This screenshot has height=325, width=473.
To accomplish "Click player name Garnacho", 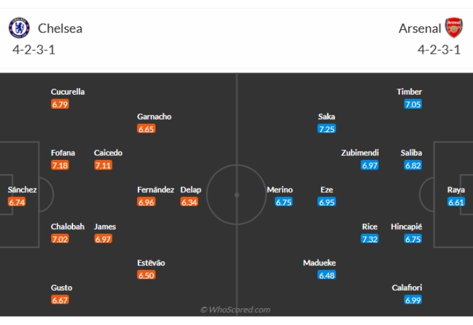I will click(154, 117).
